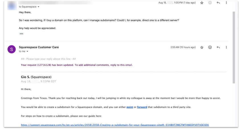The width and height of the screenshot is (242, 129).
Task: Open More options for the first message
Action: (x=227, y=3)
